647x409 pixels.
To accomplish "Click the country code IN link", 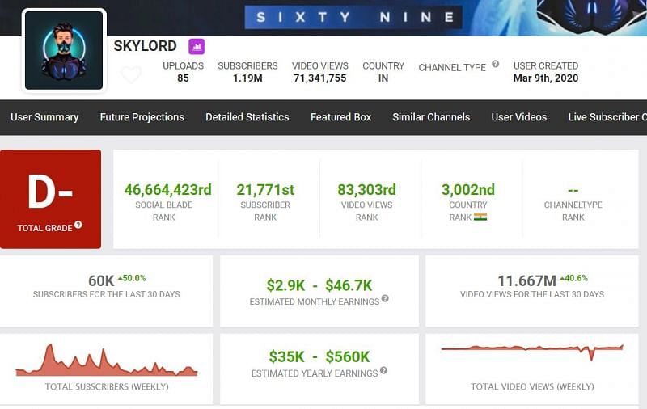I will (383, 78).
